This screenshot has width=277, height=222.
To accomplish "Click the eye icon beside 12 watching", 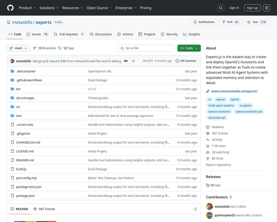I will [207, 152].
